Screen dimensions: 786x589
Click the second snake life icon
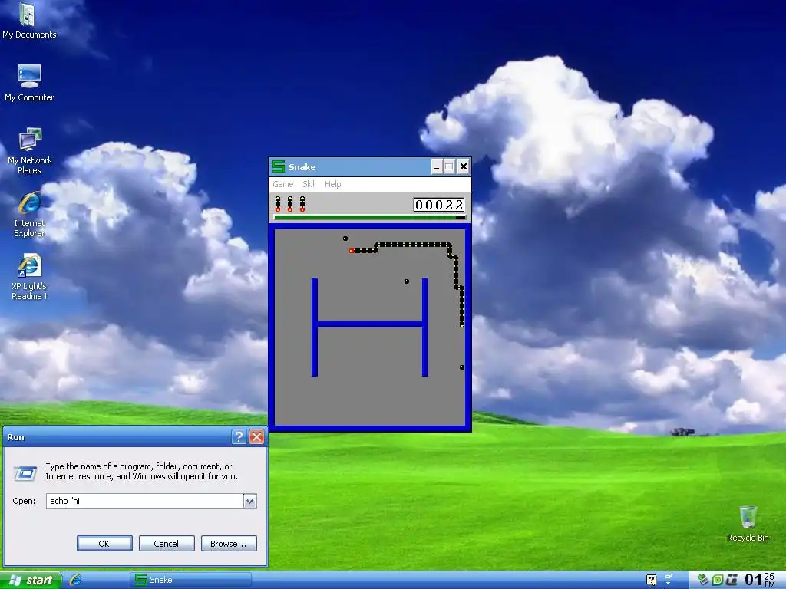pyautogui.click(x=289, y=204)
